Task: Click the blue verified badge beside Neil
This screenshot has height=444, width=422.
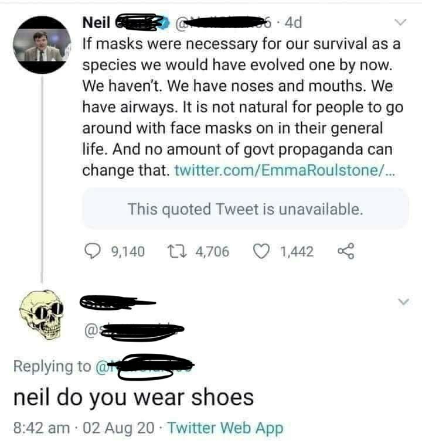Action: pyautogui.click(x=165, y=23)
